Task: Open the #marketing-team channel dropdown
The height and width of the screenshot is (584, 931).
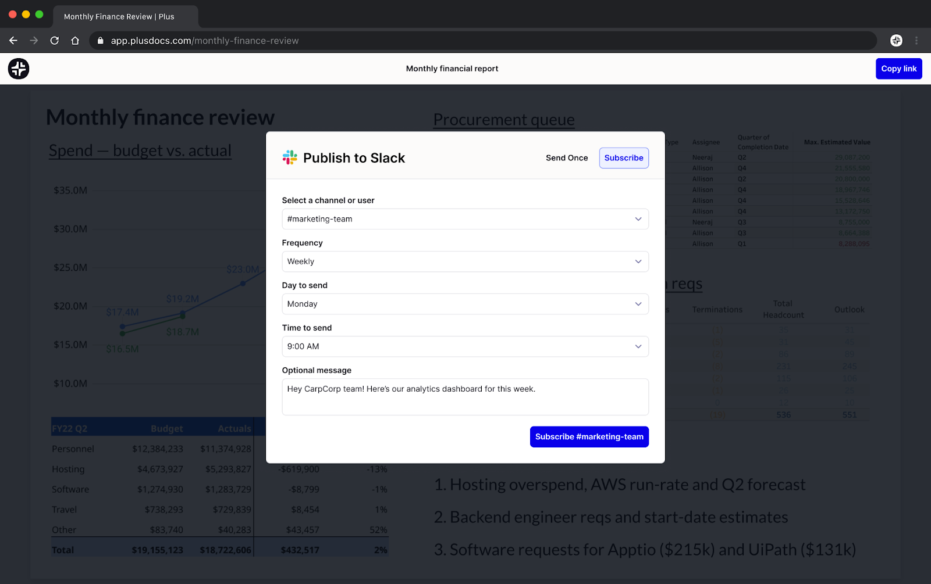Action: click(465, 219)
